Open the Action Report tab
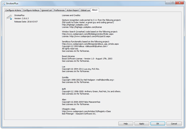This screenshot has height=129, width=186. [x=73, y=10]
